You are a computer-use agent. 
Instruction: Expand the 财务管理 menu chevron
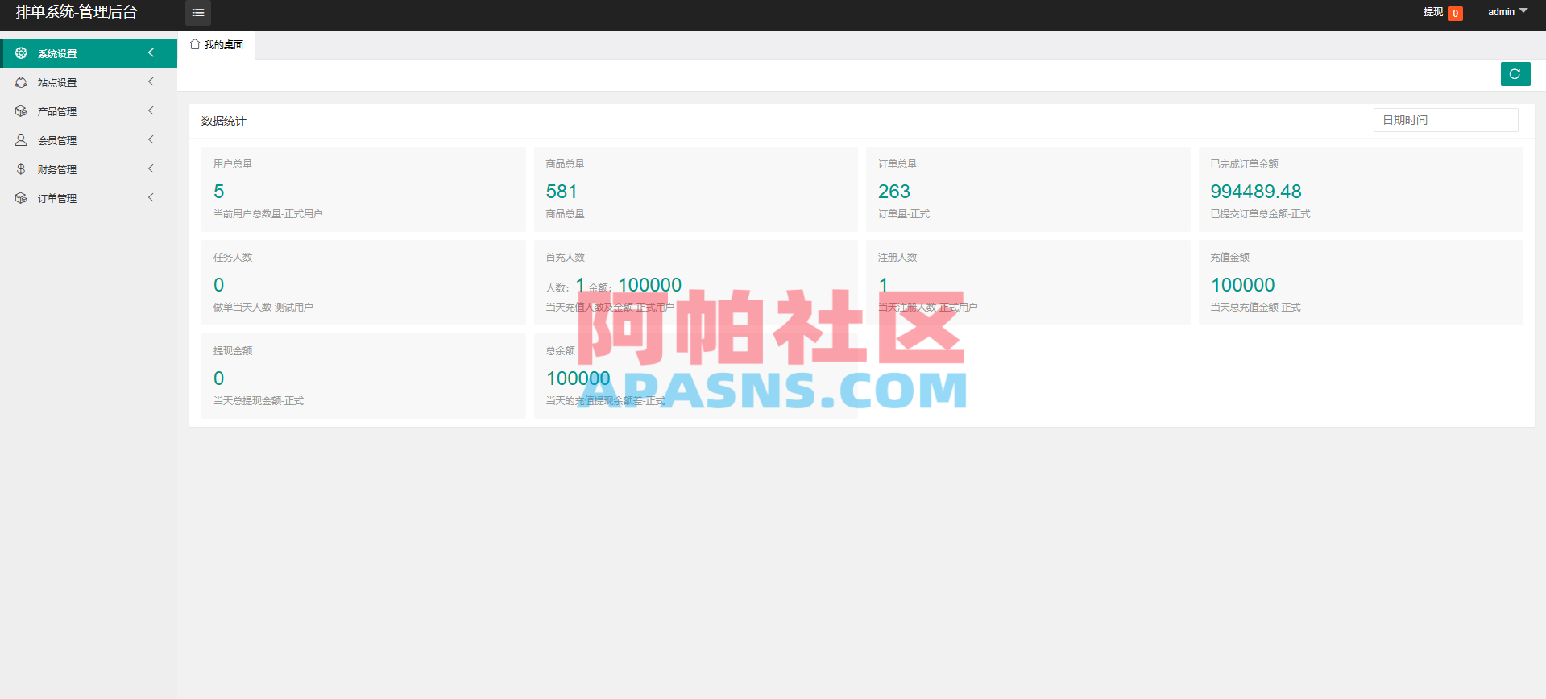(x=151, y=169)
